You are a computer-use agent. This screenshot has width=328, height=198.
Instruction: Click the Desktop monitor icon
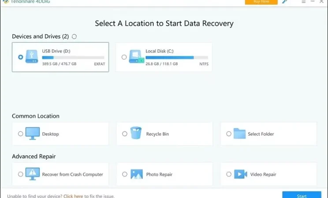33,133
